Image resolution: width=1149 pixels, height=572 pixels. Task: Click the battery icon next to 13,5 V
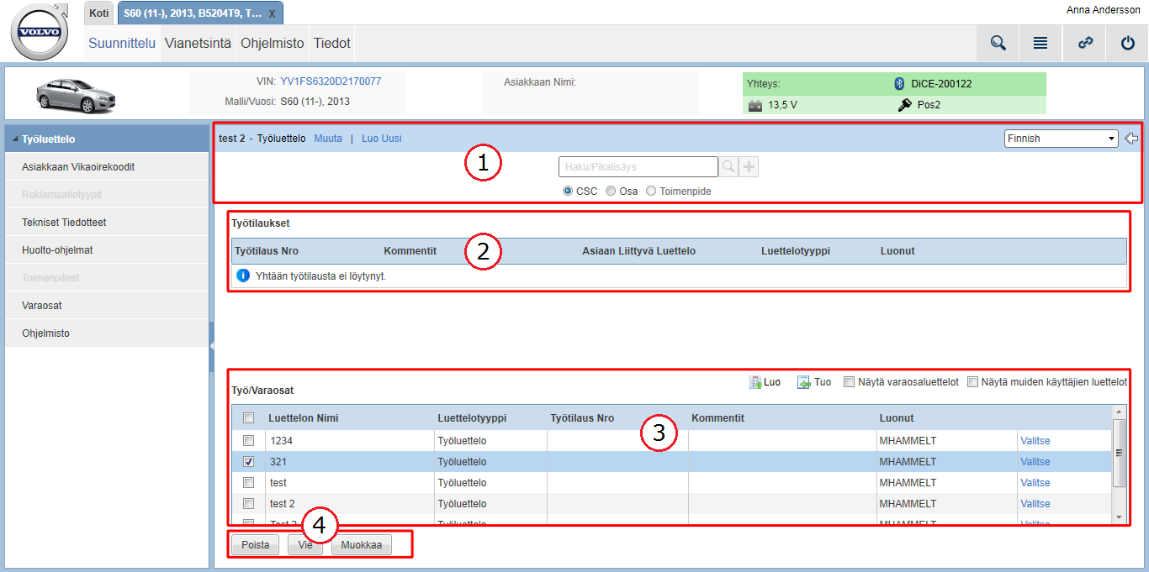(x=755, y=106)
